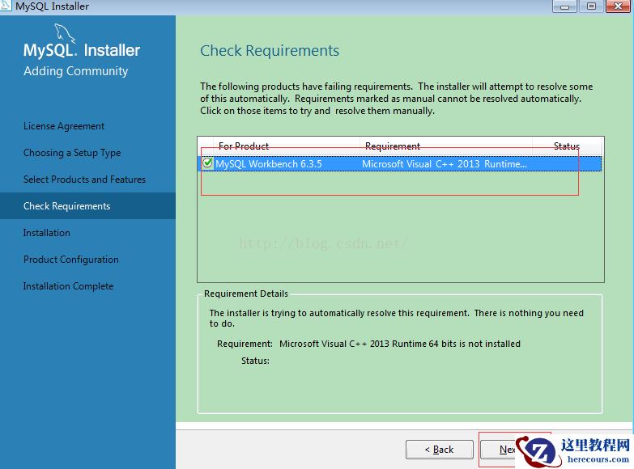Open the Installation Complete step
This screenshot has width=634, height=469.
pos(68,286)
